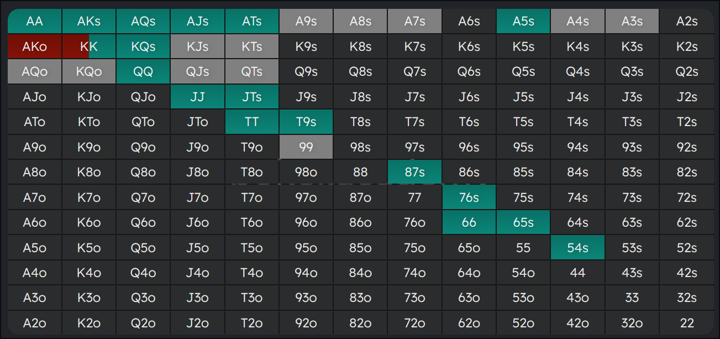Pick the 22 pocket deuces cell

click(686, 323)
